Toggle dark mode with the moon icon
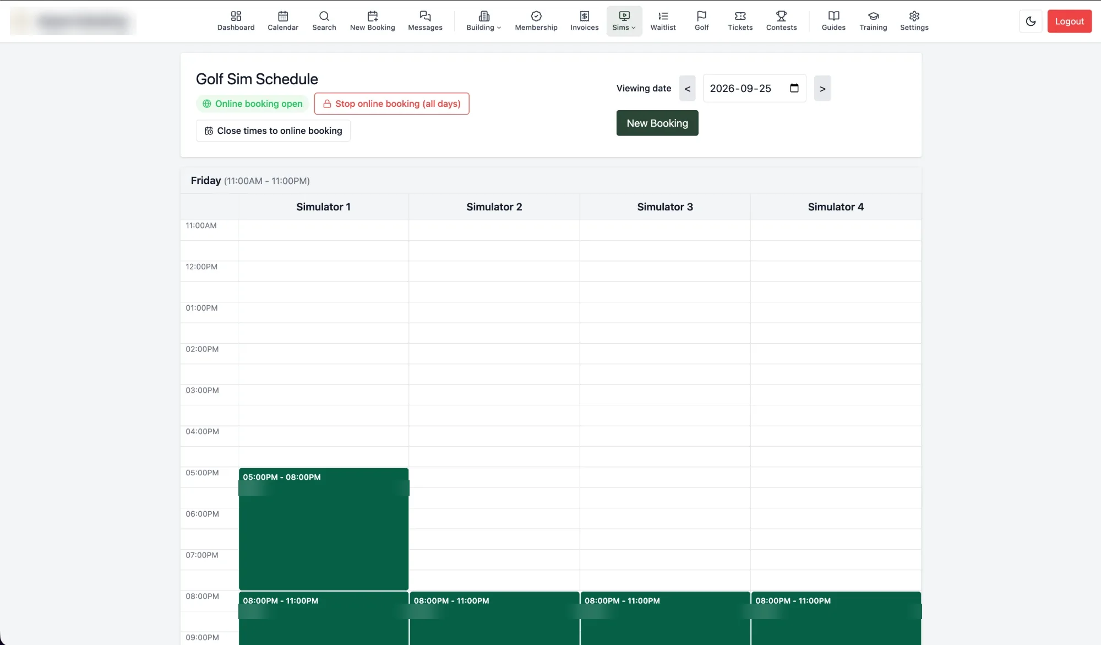Screen dimensions: 1101x645 pyautogui.click(x=1031, y=21)
